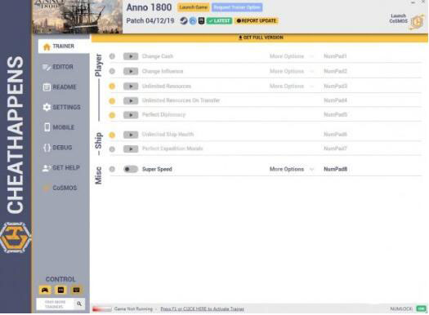
Task: Click the Anno 1800 game cover thumbnail
Action: click(x=78, y=16)
